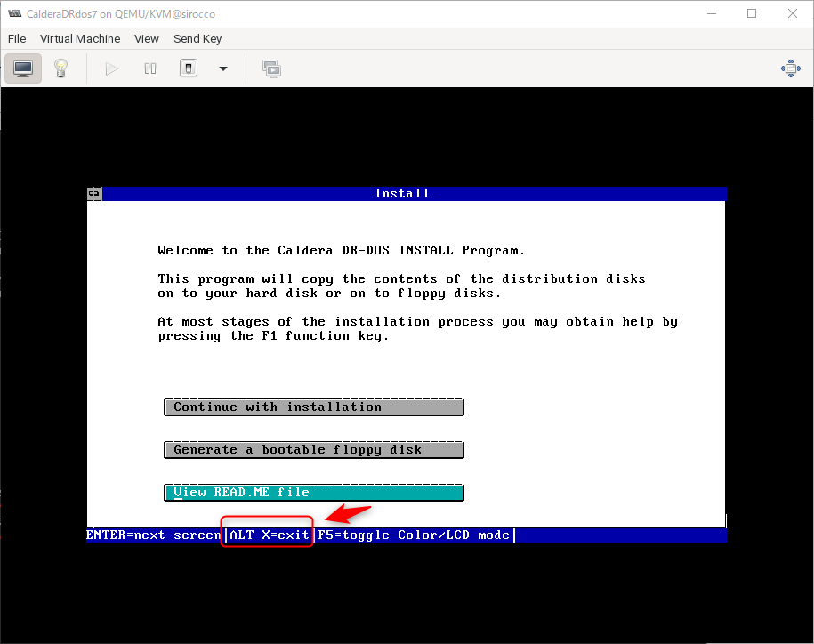Viewport: 814px width, 644px height.
Task: Click the Install window control box
Action: click(94, 194)
